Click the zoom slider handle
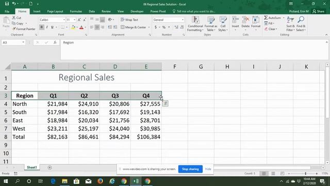Viewport: 330px width, 186px height. click(306, 174)
